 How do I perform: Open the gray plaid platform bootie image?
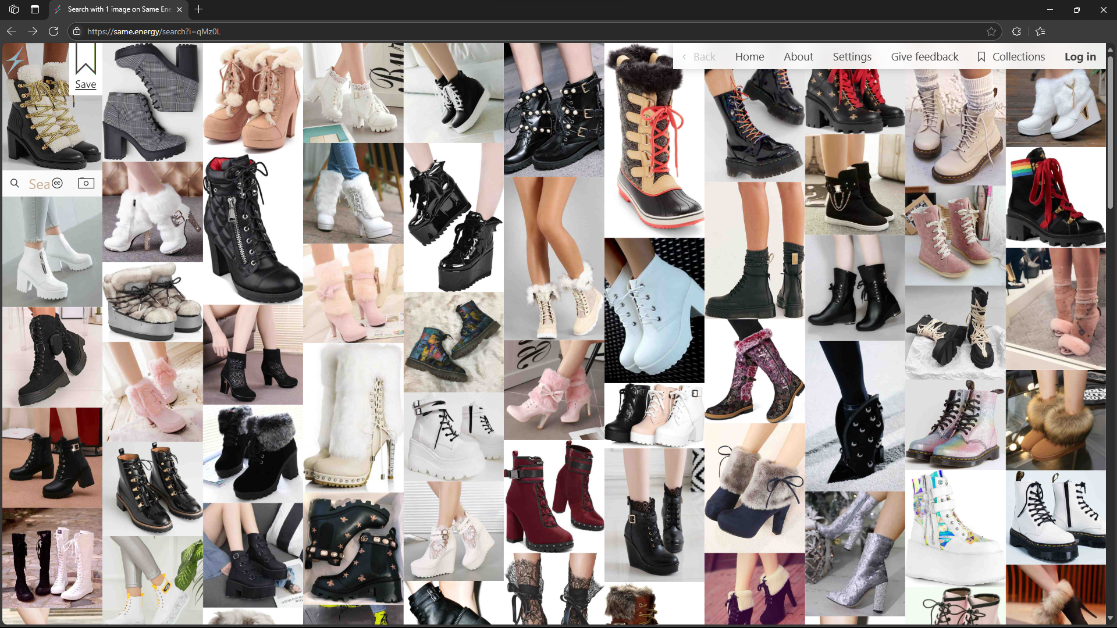coord(152,102)
